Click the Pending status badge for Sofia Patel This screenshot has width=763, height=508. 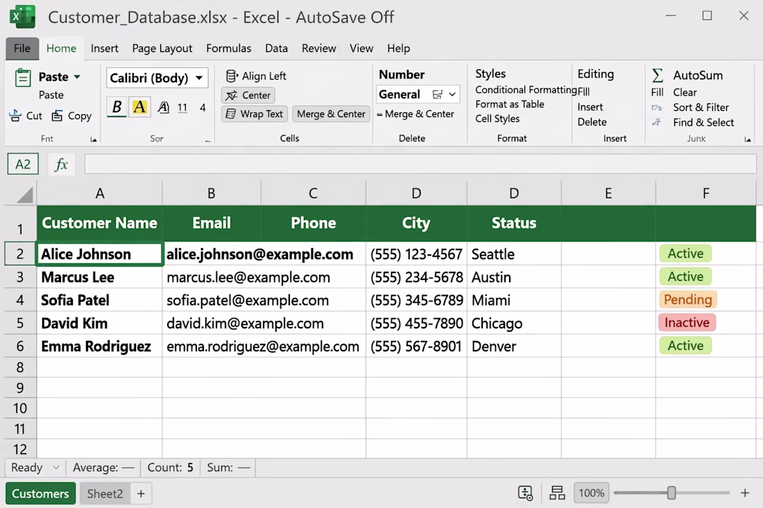pos(687,299)
